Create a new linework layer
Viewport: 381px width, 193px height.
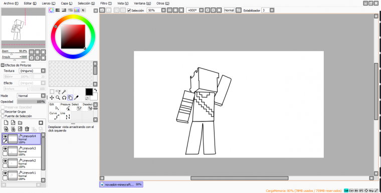[x=13, y=123]
